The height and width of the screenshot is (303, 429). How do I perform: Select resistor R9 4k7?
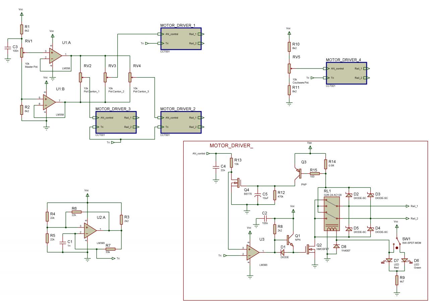[x=397, y=281]
